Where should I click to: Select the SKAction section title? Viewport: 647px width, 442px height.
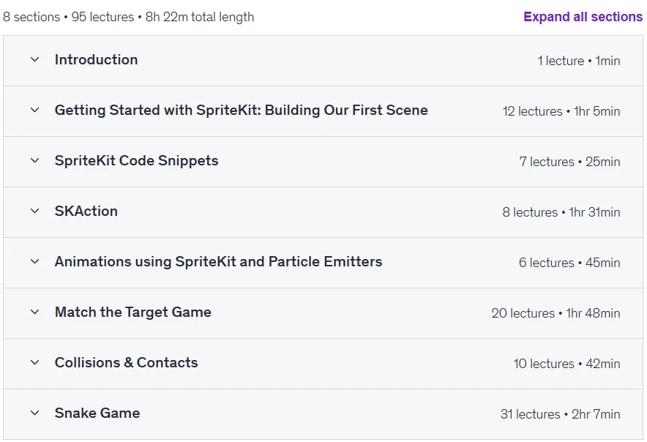click(86, 211)
